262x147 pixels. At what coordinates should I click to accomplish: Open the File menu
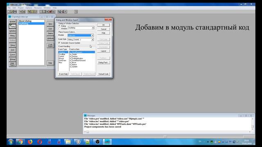(x=9, y=8)
